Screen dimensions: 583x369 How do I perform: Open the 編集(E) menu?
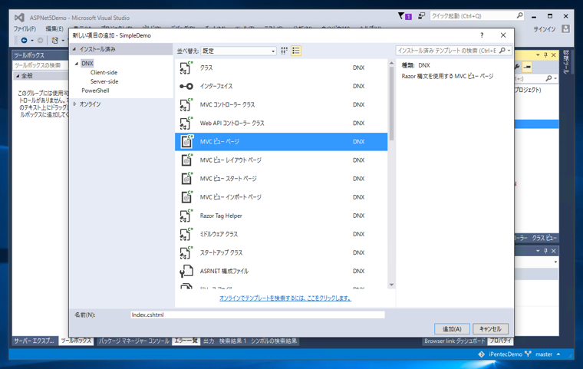(54, 28)
